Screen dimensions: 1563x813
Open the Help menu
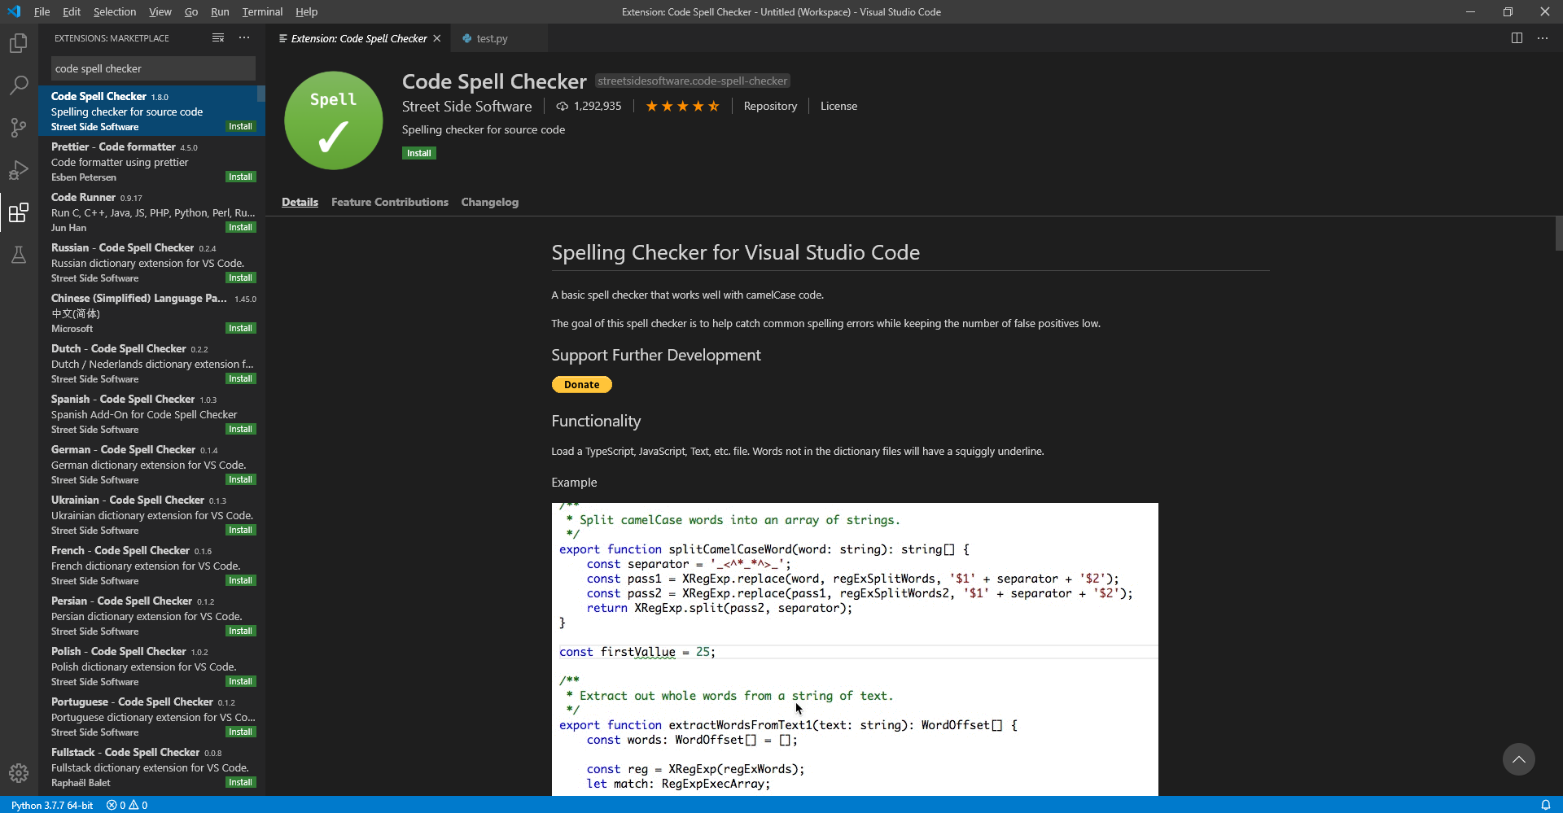(x=306, y=11)
